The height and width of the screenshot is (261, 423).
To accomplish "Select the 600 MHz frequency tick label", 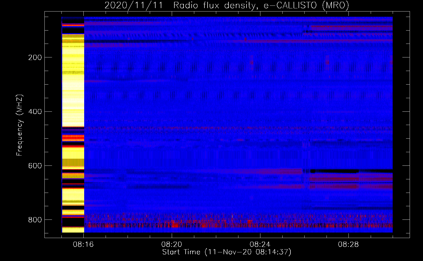I will click(35, 166).
